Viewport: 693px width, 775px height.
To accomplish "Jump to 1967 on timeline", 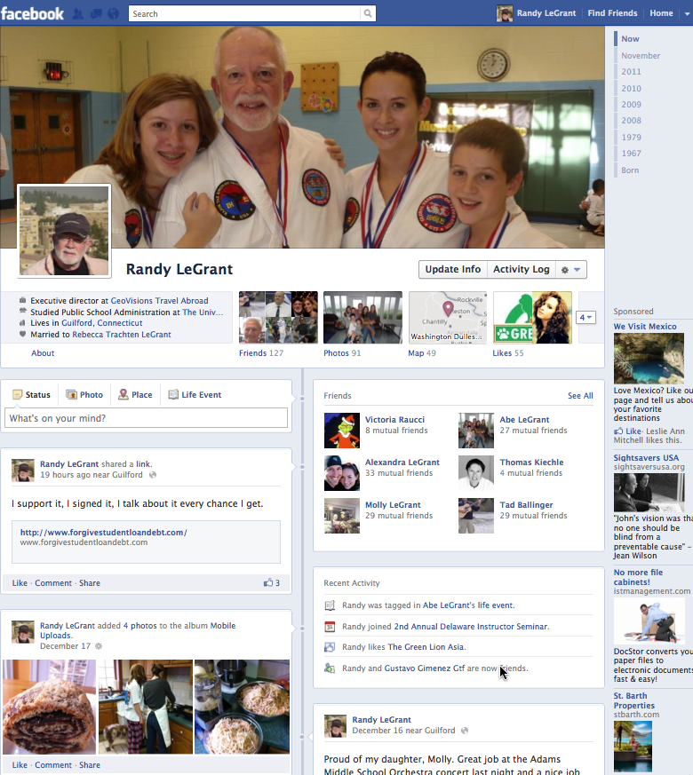I will (631, 154).
